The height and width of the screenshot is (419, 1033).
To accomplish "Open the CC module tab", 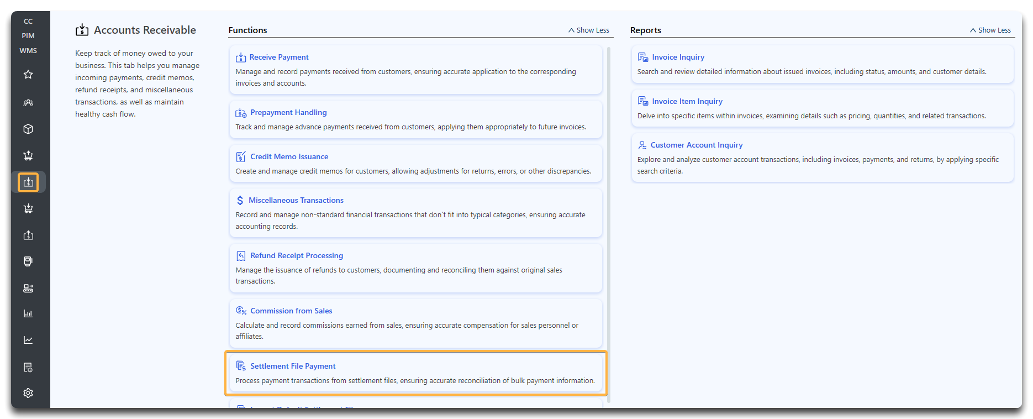I will (x=28, y=22).
